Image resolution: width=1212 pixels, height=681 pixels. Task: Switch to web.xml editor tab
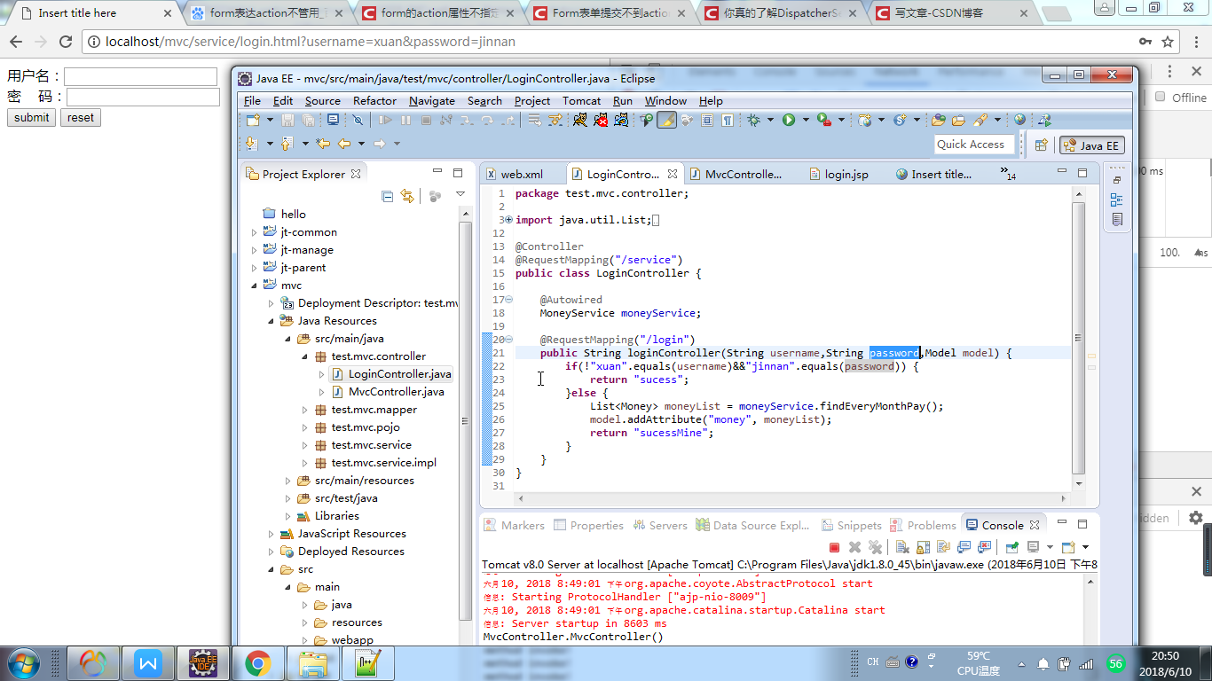pos(522,174)
